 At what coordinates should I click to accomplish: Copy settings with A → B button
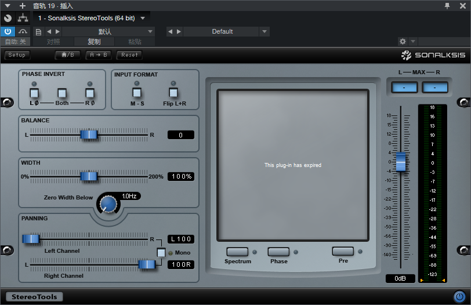(99, 55)
